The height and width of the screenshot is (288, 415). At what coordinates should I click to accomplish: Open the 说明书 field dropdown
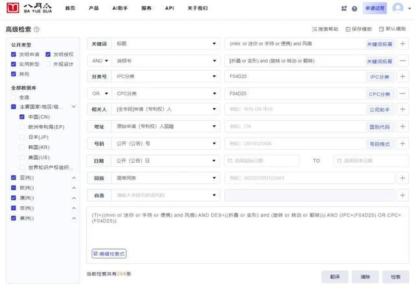tap(166, 61)
